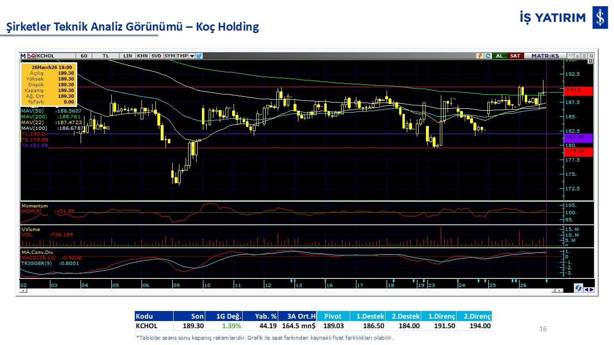Select the SYM toolbar item
Viewport: 614px width, 345px height.
[x=170, y=56]
